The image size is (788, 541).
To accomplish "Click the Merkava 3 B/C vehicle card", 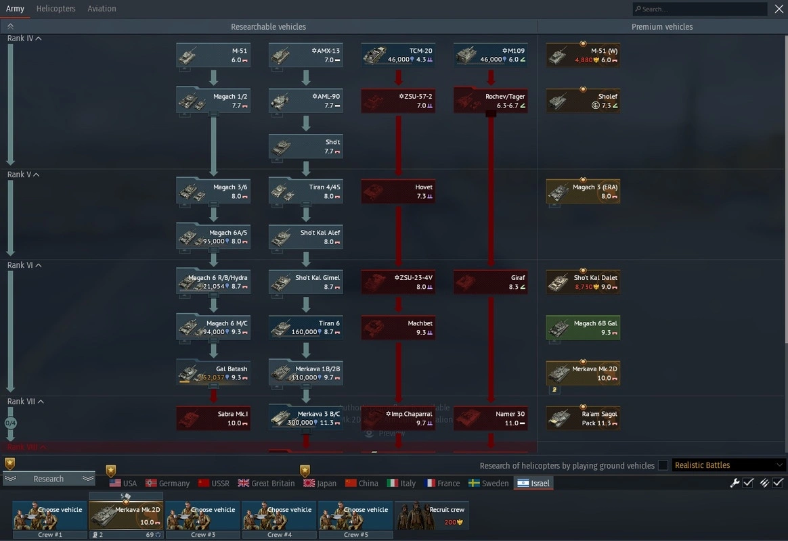I will (305, 418).
